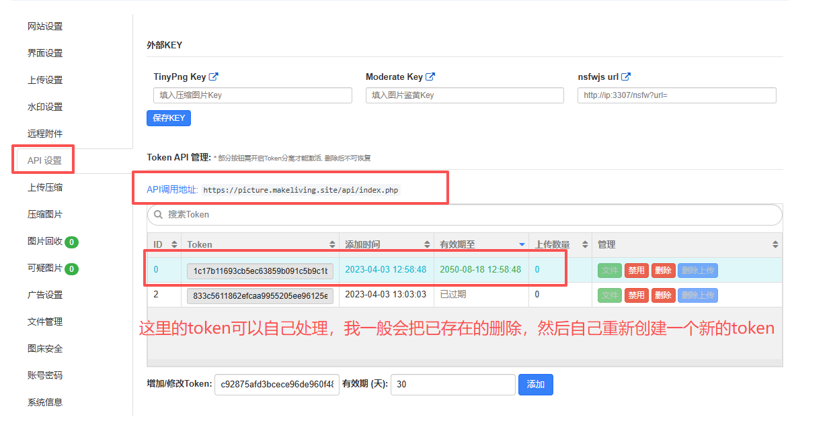Open the nsfwjs url external link icon
831x431 pixels.
click(626, 77)
